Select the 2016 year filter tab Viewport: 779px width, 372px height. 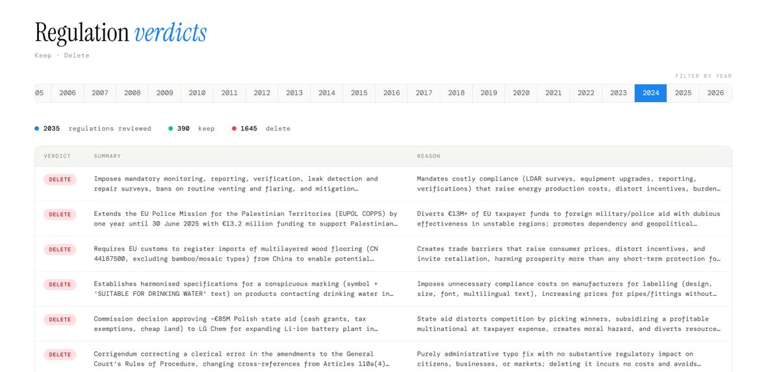pos(392,93)
